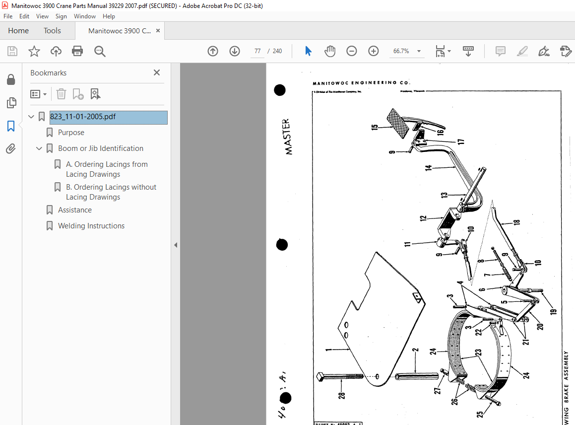The width and height of the screenshot is (575, 425).
Task: Delete selected bookmark trash icon
Action: [61, 94]
